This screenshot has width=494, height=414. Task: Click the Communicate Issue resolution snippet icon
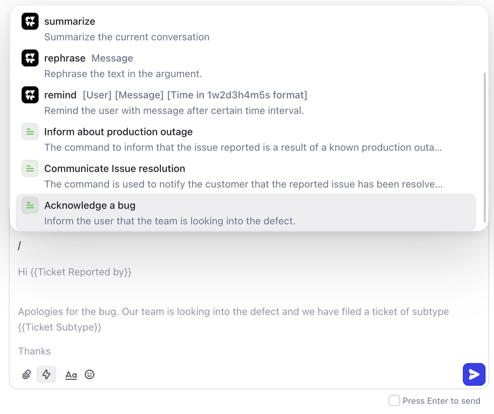click(x=30, y=169)
